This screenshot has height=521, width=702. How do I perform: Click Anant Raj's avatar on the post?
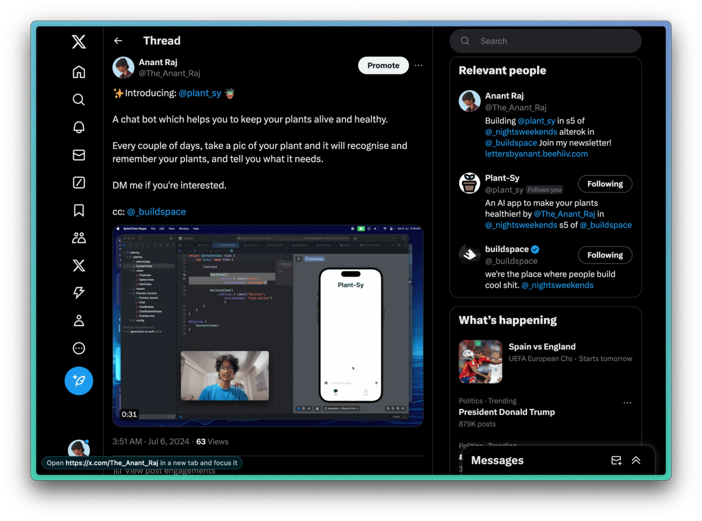(x=123, y=67)
